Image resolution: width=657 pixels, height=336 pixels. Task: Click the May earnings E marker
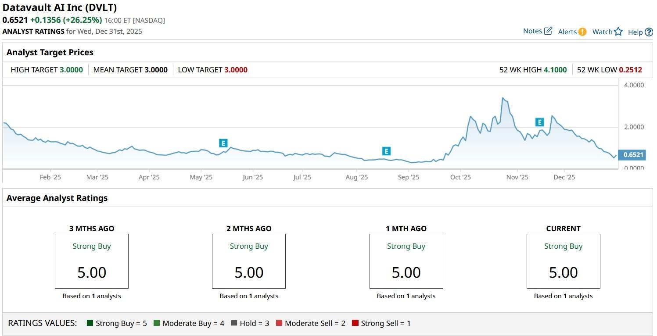pos(223,143)
